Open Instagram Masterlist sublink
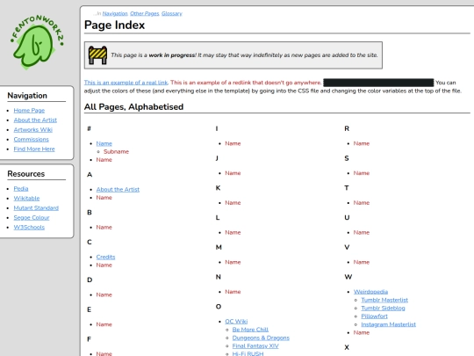474x356 pixels. coord(389,324)
